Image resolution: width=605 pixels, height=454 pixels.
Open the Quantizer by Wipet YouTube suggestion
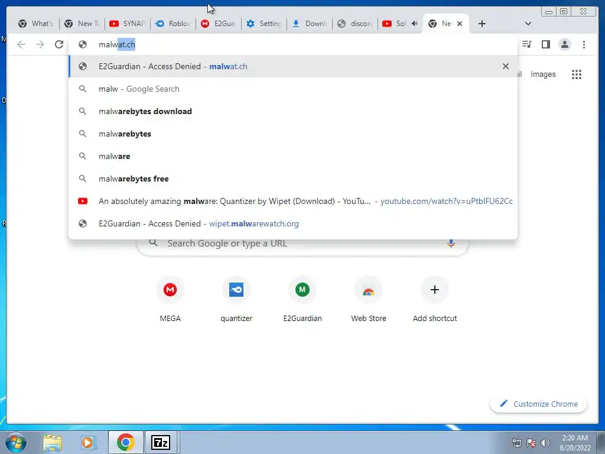(x=293, y=201)
